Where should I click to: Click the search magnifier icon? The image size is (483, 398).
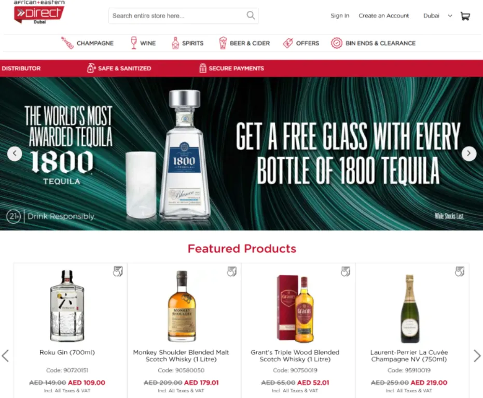click(x=251, y=16)
